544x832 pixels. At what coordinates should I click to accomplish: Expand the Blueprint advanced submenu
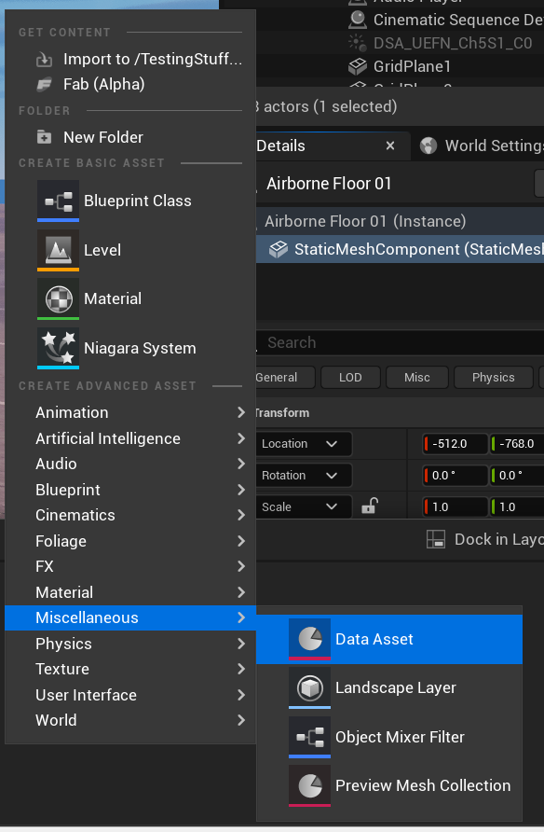130,490
